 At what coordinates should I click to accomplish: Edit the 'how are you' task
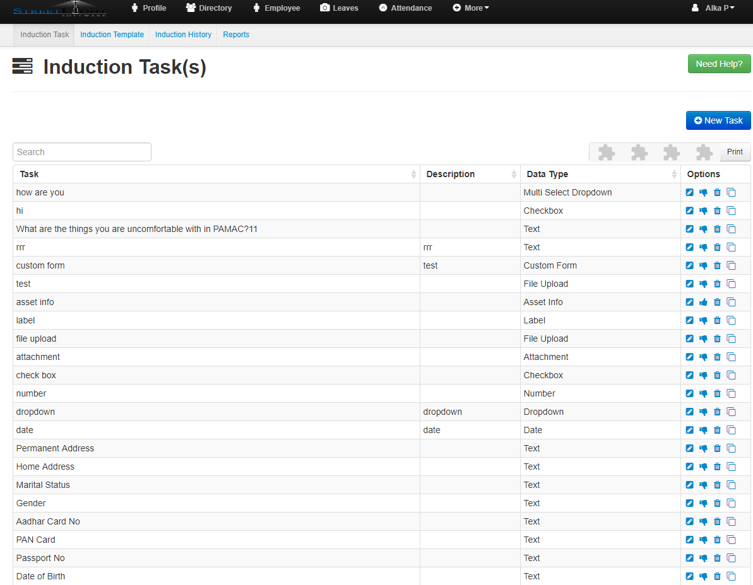click(689, 192)
